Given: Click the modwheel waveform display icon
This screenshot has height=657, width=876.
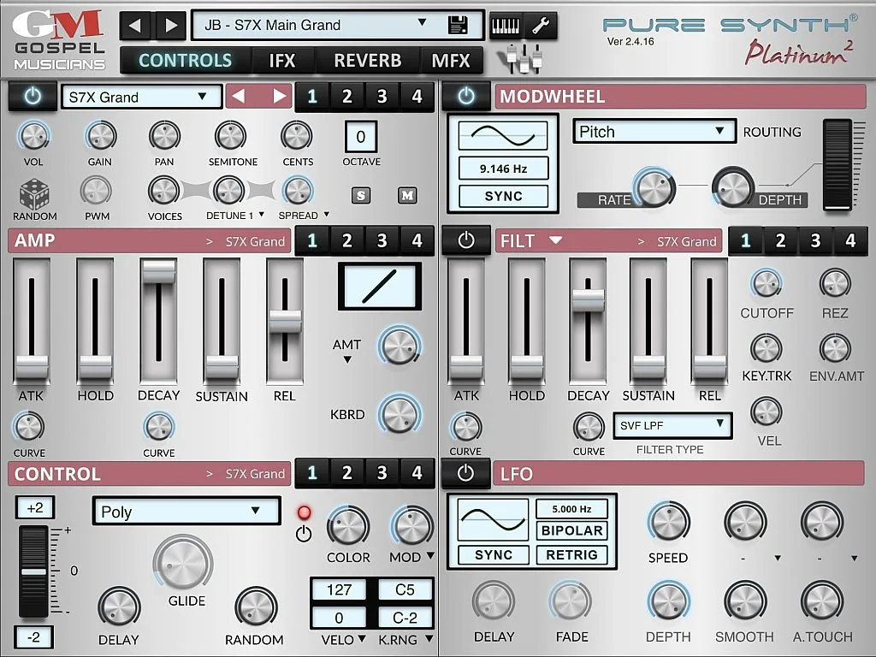Looking at the screenshot, I should (x=503, y=134).
